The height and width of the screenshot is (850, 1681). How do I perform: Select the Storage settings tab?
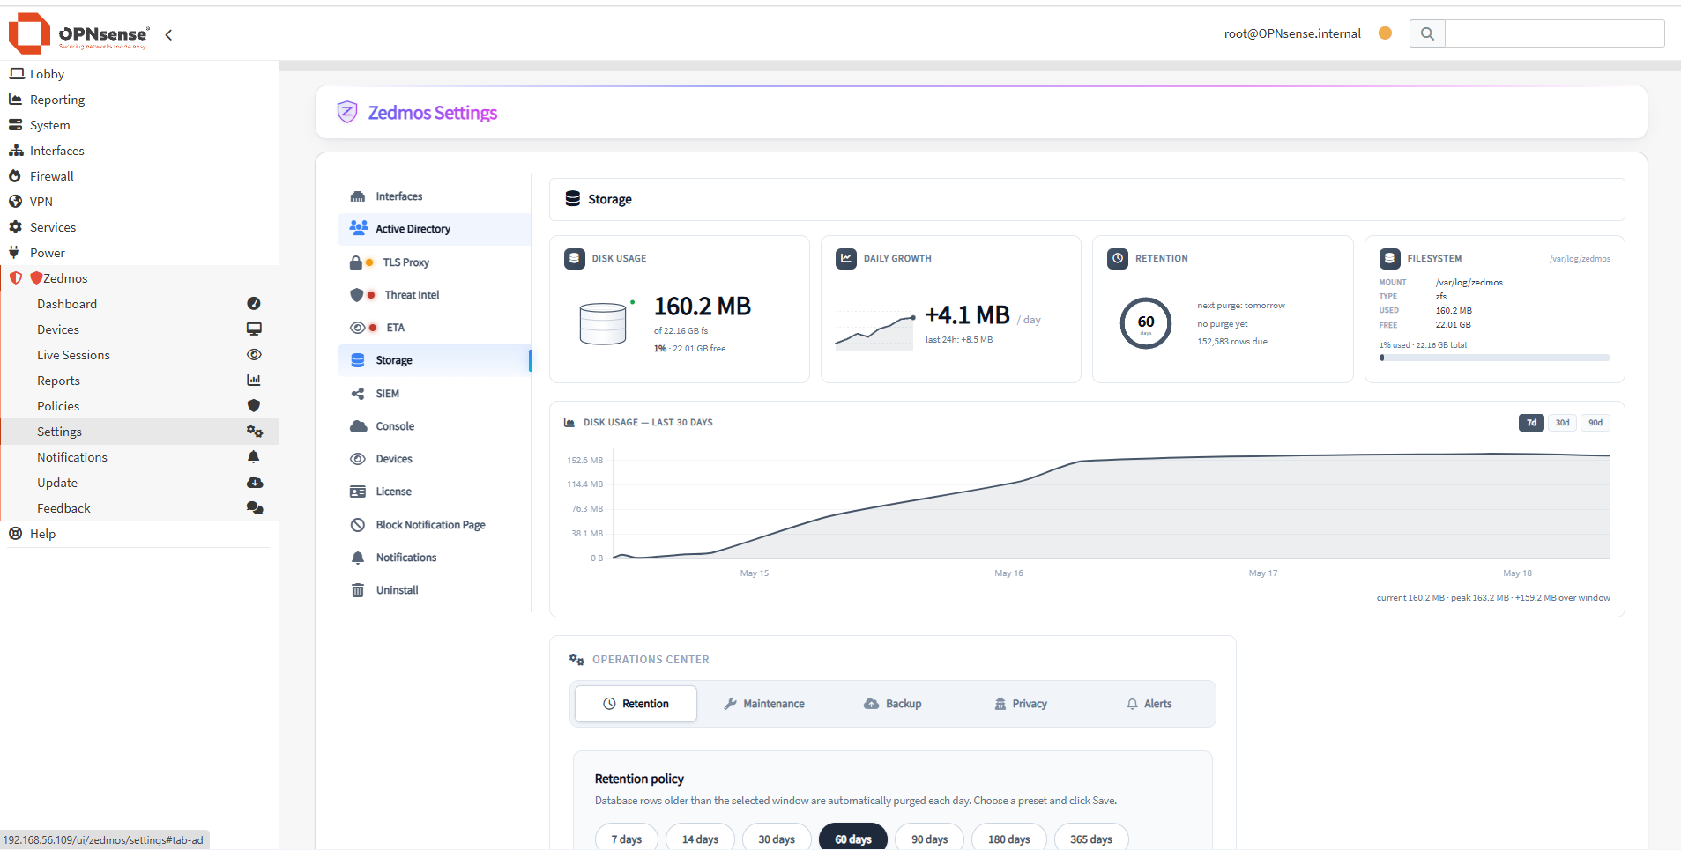(x=434, y=360)
